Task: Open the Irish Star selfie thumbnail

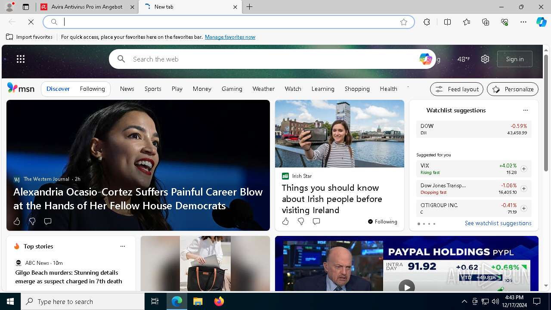Action: coord(340,133)
